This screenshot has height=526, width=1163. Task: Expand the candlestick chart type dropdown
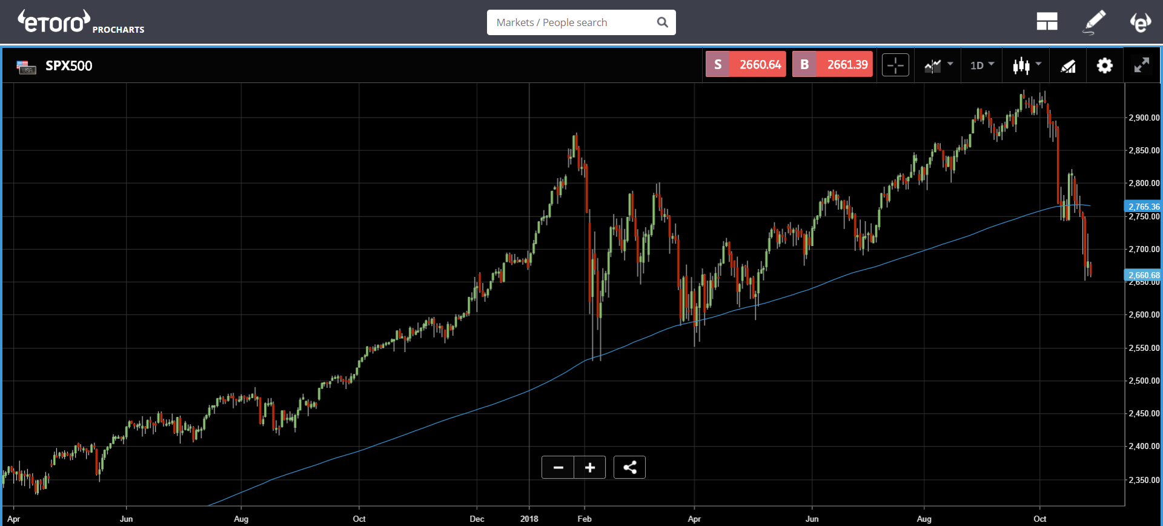1027,65
